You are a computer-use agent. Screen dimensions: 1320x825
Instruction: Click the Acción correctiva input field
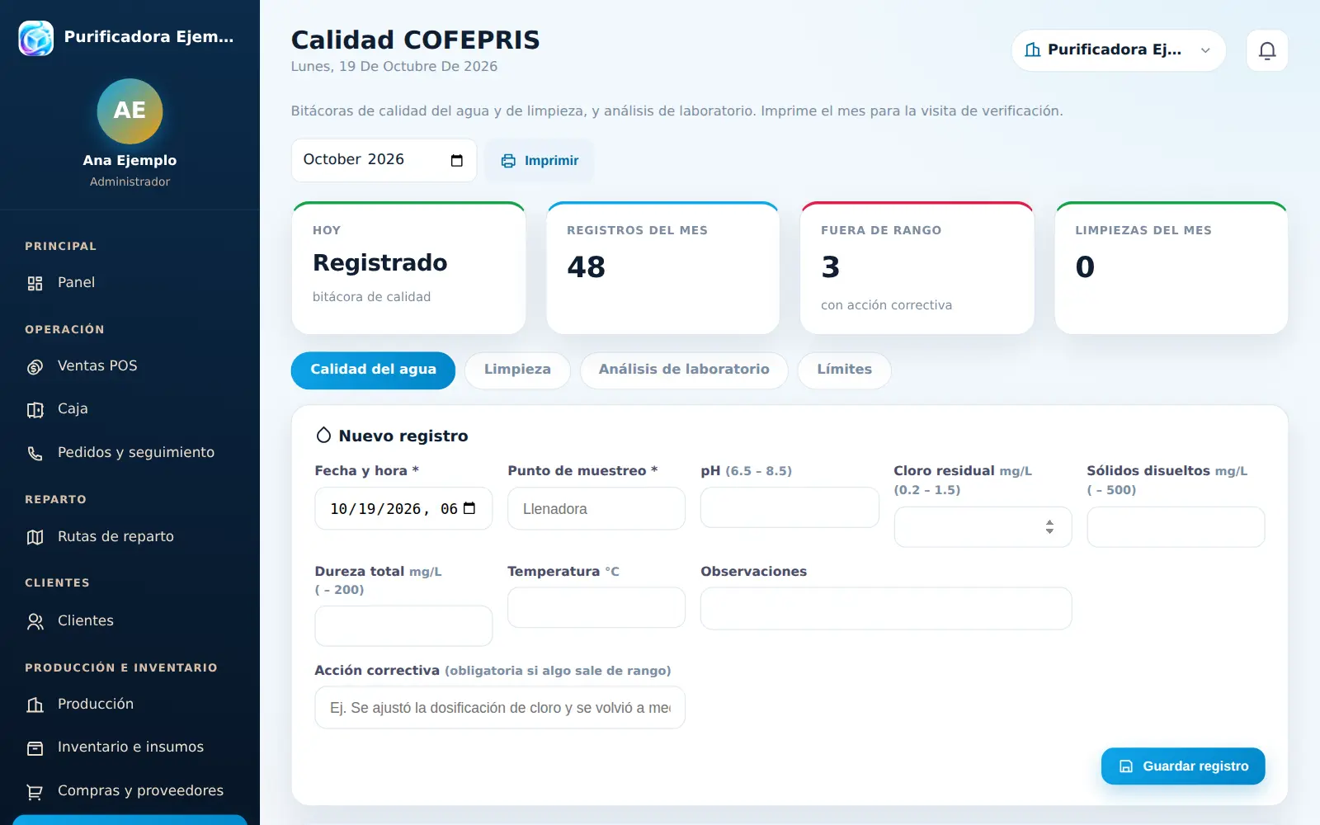[x=500, y=708]
